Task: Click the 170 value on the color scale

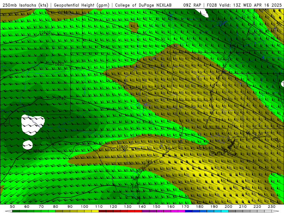Action: (185, 207)
